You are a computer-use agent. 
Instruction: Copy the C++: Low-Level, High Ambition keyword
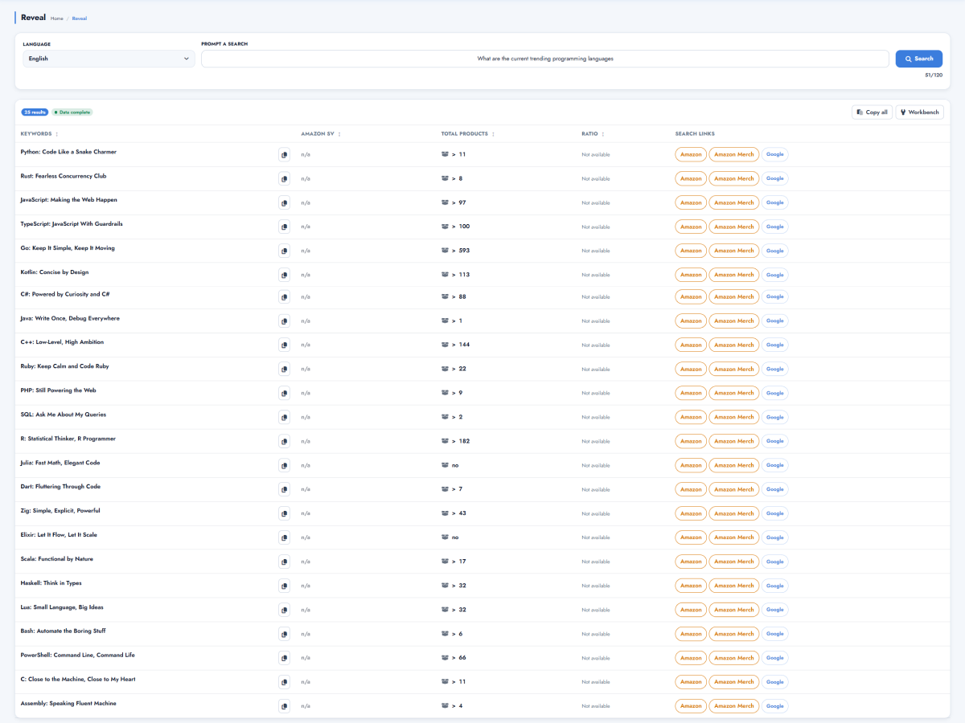coord(284,345)
